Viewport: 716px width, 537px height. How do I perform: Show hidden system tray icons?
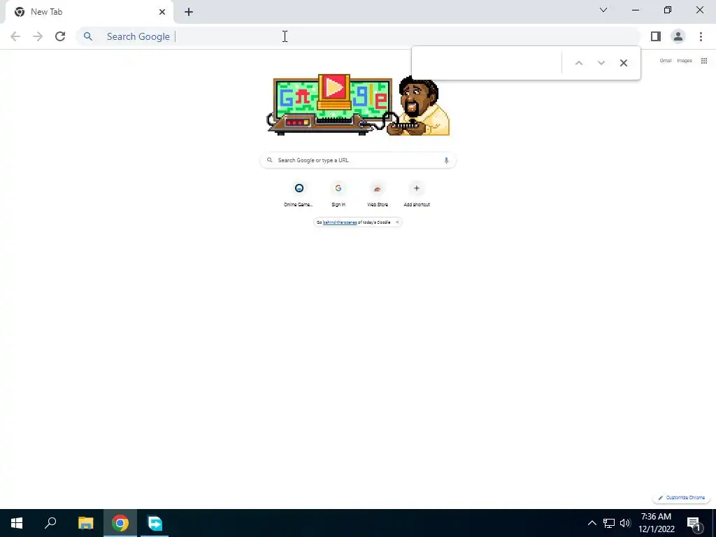click(592, 523)
